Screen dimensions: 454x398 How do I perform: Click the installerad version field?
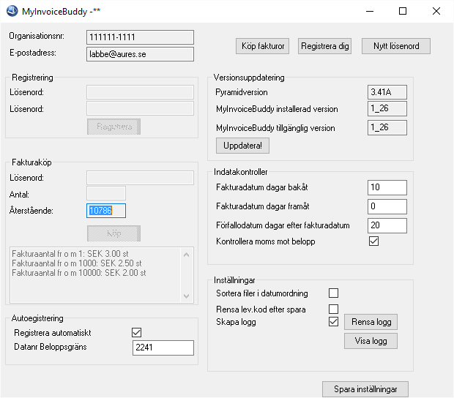[387, 108]
